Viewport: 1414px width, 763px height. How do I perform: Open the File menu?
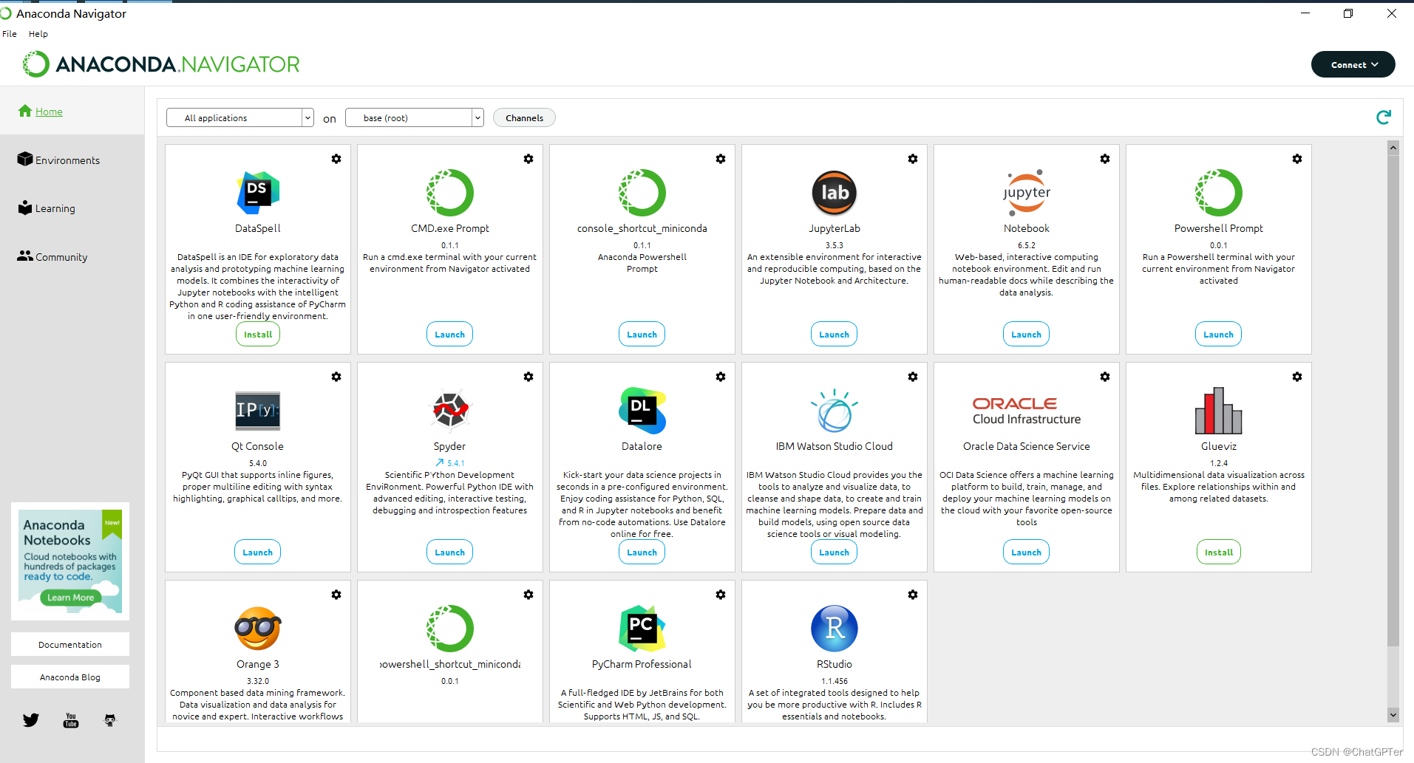(10, 34)
